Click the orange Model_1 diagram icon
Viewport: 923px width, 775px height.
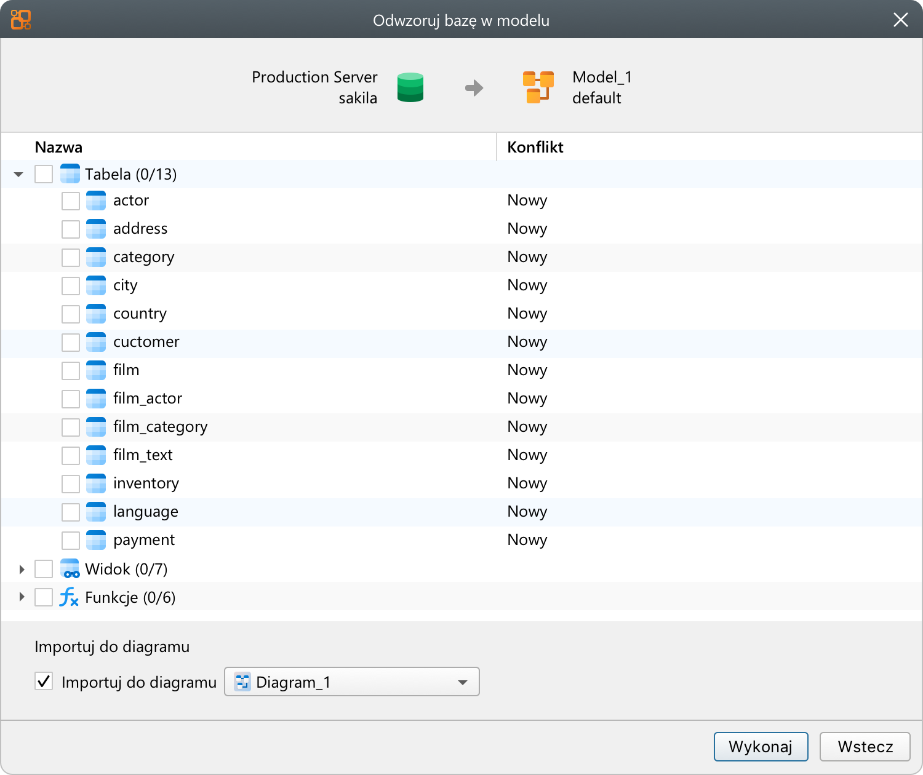(x=538, y=87)
